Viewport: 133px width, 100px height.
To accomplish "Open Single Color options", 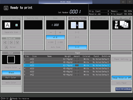I will [11, 68].
